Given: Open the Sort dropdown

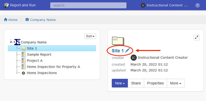Looking at the screenshot, I should coord(90,36).
